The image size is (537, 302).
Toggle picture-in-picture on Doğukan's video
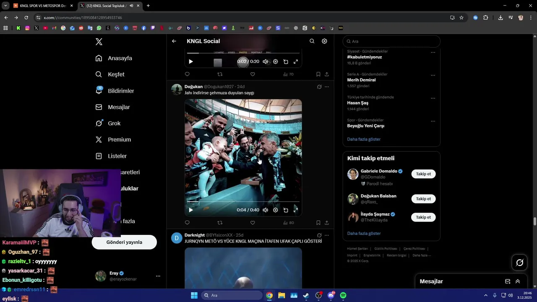coord(286,210)
